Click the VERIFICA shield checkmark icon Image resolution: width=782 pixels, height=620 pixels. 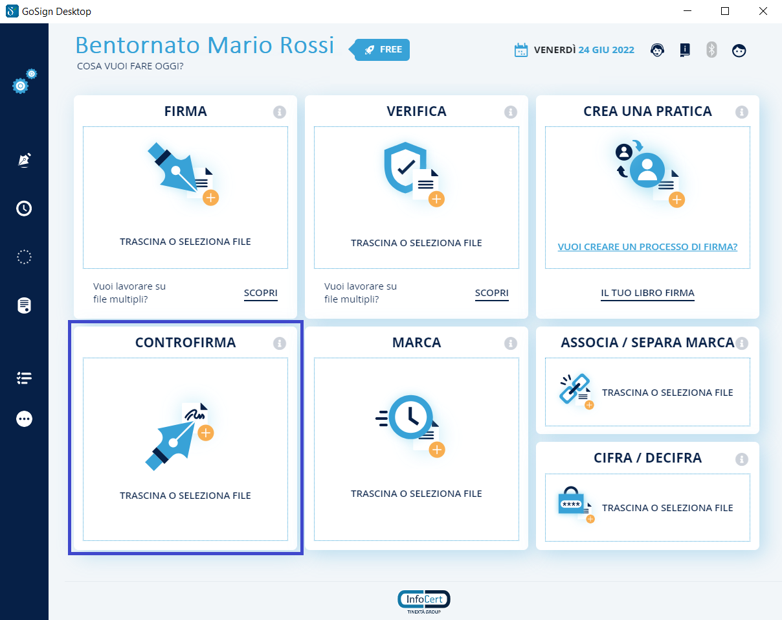coord(414,174)
